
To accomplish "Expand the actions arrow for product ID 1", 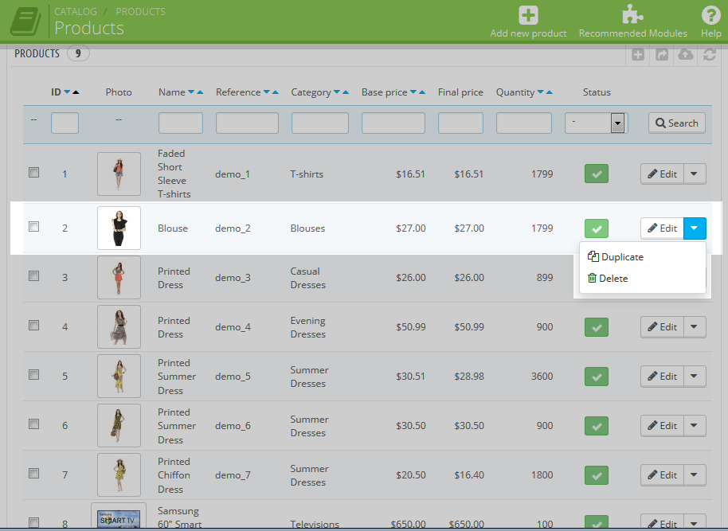I will coord(695,174).
